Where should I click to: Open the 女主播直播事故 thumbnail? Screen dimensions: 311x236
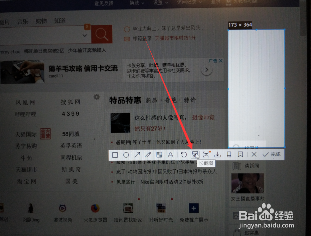248,183
